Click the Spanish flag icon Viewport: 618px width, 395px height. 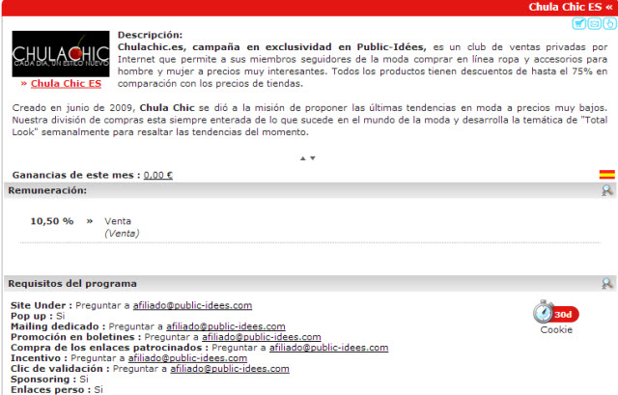tap(607, 174)
